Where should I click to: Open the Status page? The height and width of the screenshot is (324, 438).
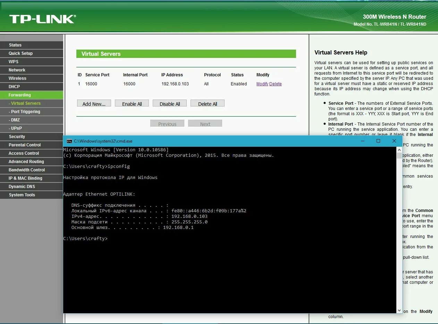(x=15, y=45)
